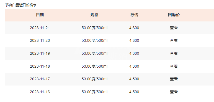Click the 日期 column header
This screenshot has width=214, height=102.
(40, 15)
